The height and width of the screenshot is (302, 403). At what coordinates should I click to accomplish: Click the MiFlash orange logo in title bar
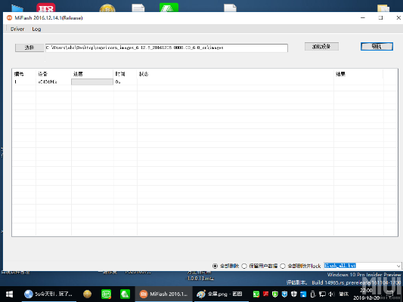(x=9, y=17)
